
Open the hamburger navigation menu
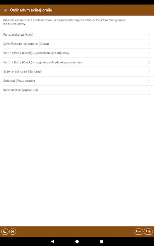point(5,10)
